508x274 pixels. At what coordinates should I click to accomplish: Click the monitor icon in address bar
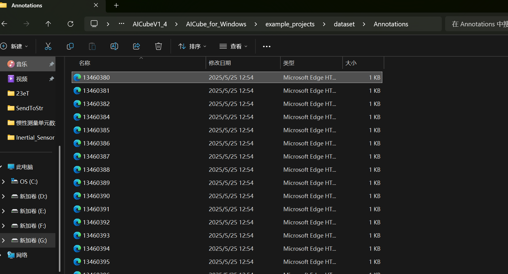(94, 24)
